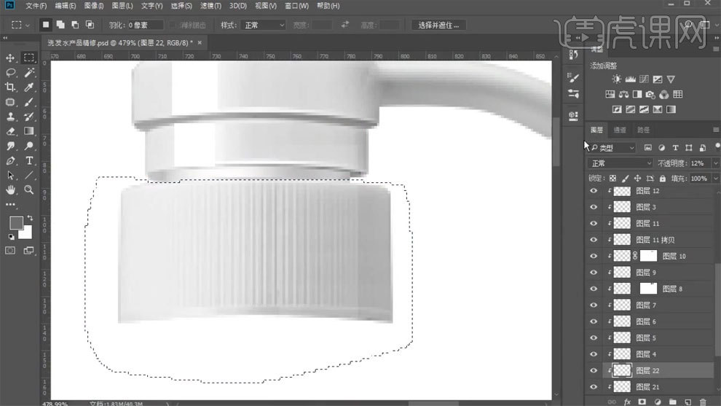Image resolution: width=721 pixels, height=406 pixels.
Task: Open the layer filter 类型 dropdown
Action: click(x=613, y=148)
